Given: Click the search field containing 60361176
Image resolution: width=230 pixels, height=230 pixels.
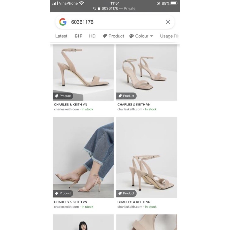Looking at the screenshot, I should pos(115,22).
